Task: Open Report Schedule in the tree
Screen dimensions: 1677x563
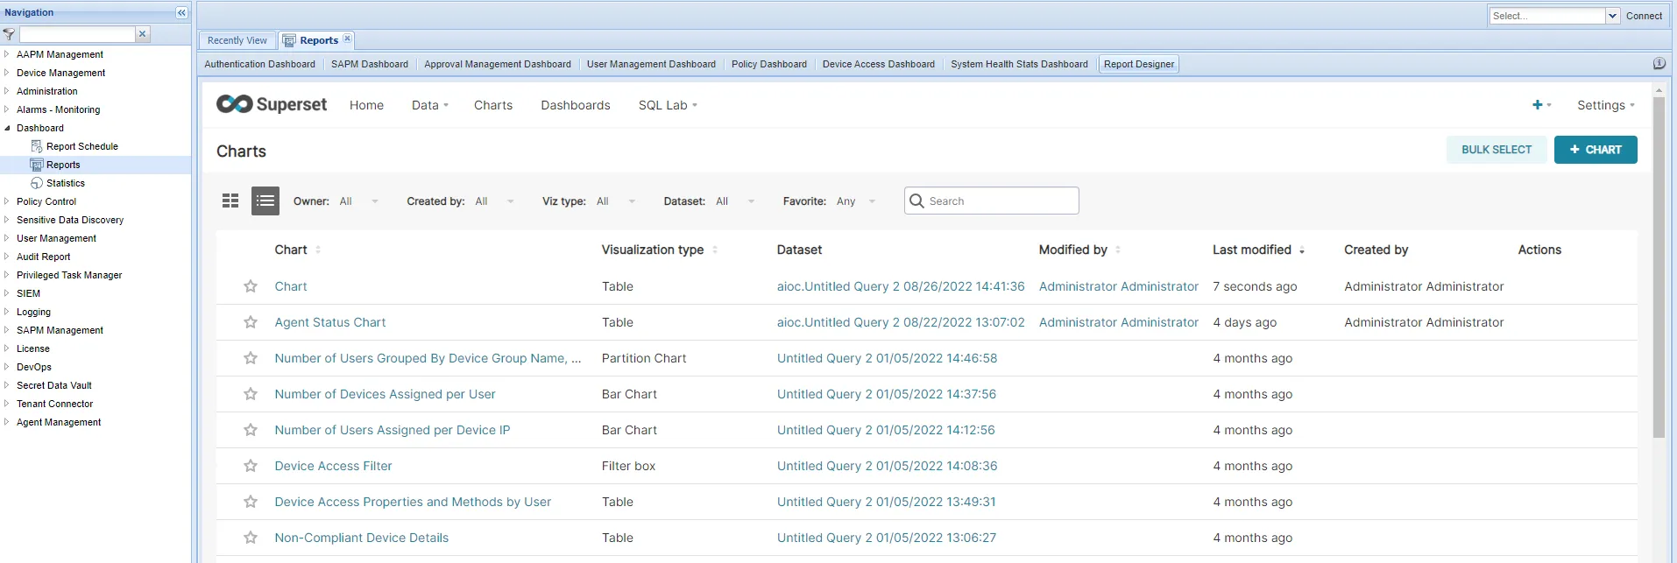Action: point(82,146)
